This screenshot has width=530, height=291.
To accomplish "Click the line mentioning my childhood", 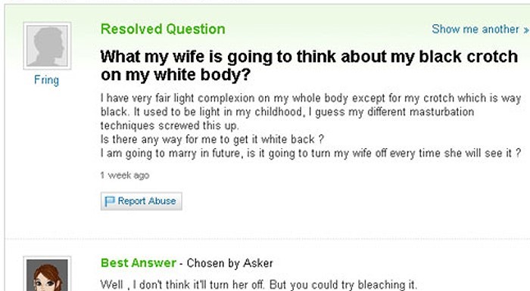I will [287, 112].
